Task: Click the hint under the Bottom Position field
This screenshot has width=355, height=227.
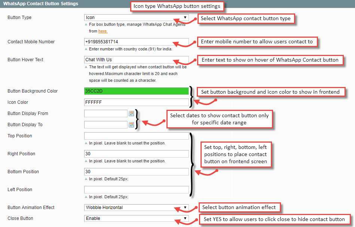Action: point(109,179)
